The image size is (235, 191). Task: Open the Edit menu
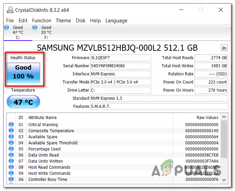23,21
